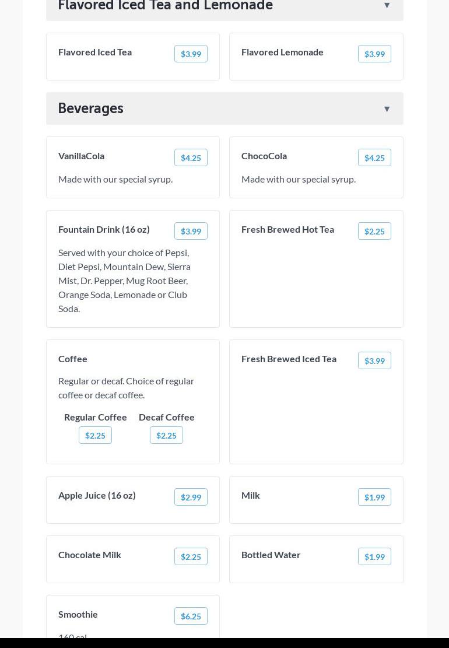Viewport: 449px width, 648px height.
Task: Select Chocolate Milk $2.25 price button
Action: point(191,556)
